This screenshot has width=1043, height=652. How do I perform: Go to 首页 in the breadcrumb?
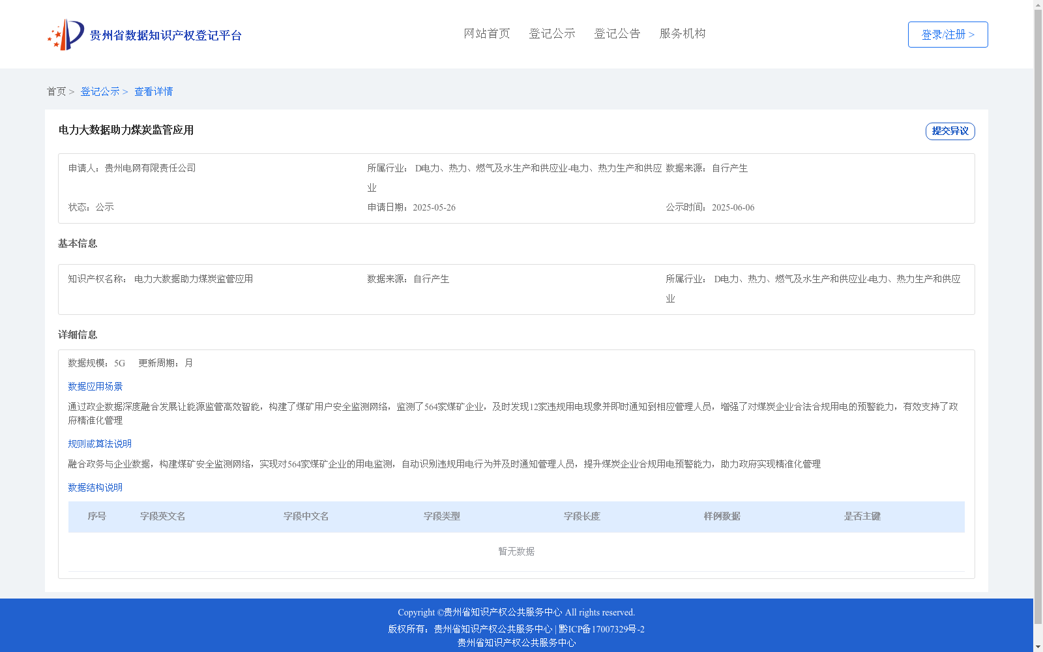pyautogui.click(x=56, y=91)
